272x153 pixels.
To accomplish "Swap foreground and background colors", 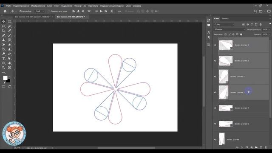I will click(x=9, y=76).
